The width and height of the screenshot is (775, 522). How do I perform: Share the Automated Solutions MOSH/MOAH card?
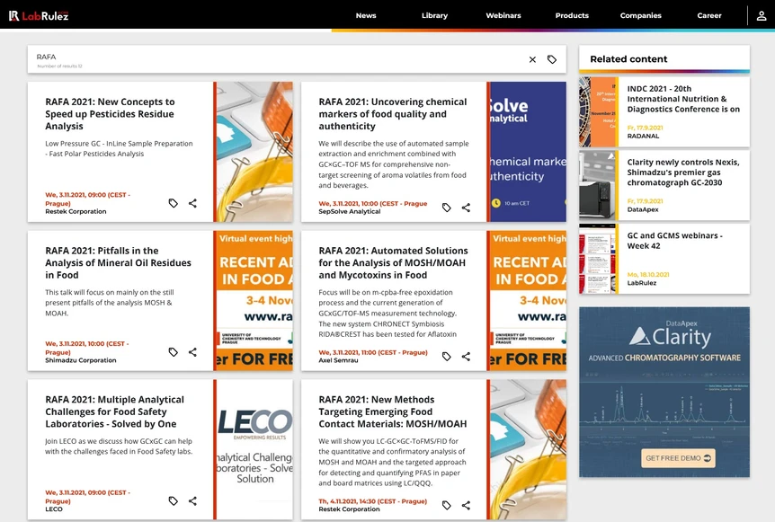click(x=466, y=357)
